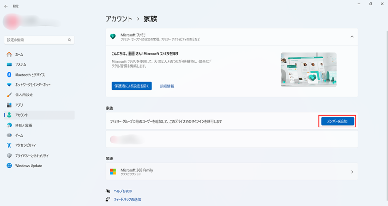Click the Microsoft 365 Family サブスクリプション text
This screenshot has height=206, width=388.
click(137, 172)
